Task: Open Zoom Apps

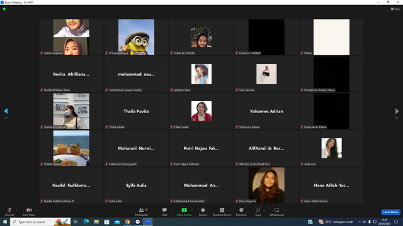Action: 258,212
